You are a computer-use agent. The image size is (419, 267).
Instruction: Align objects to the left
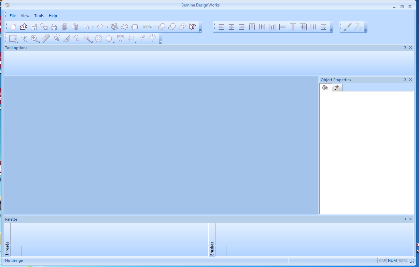(x=221, y=27)
